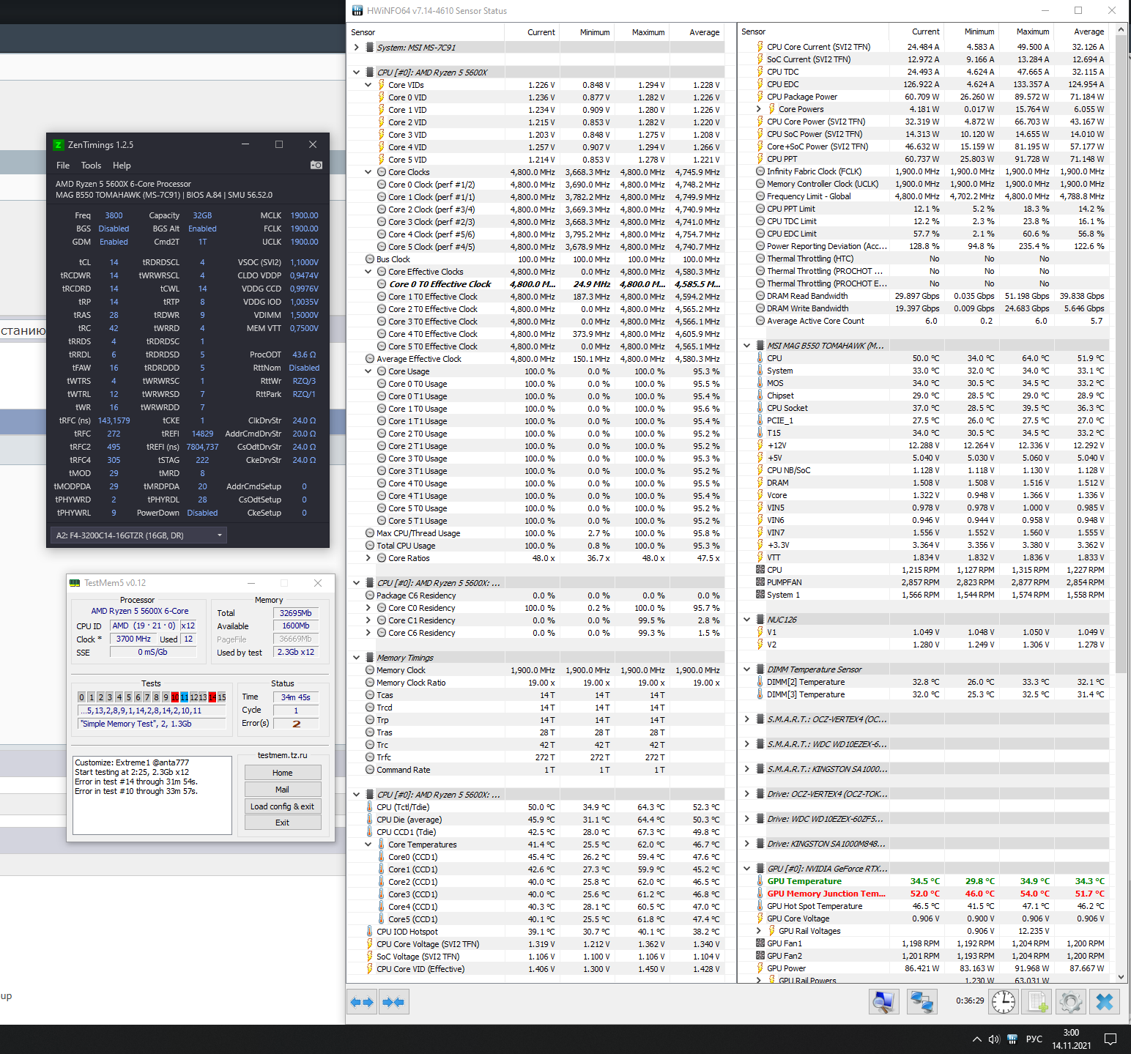Start logging with the document plus icon
This screenshot has width=1131, height=1054.
1037,1001
